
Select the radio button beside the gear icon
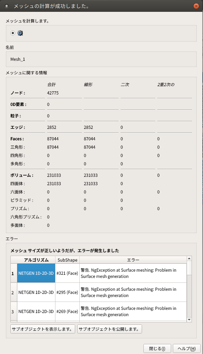pos(12,33)
